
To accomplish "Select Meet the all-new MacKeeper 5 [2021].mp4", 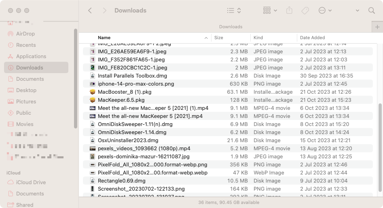I will point(228,116).
